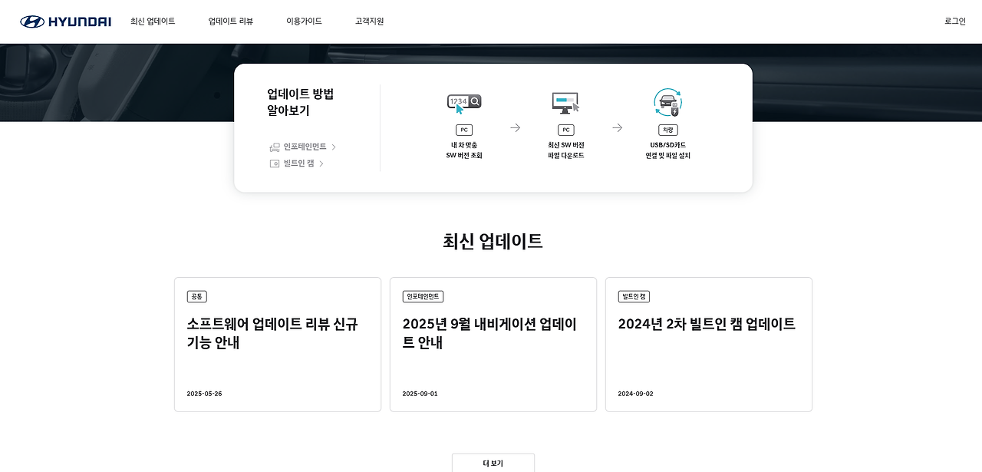
Task: Select the USB/SD카드 연결 및 파일 설치 text
Action: click(x=667, y=150)
